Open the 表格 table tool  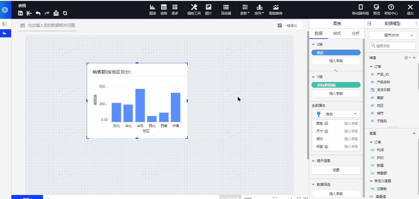click(x=164, y=10)
